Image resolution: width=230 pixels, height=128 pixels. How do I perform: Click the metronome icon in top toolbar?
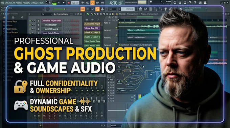(x=83, y=3)
